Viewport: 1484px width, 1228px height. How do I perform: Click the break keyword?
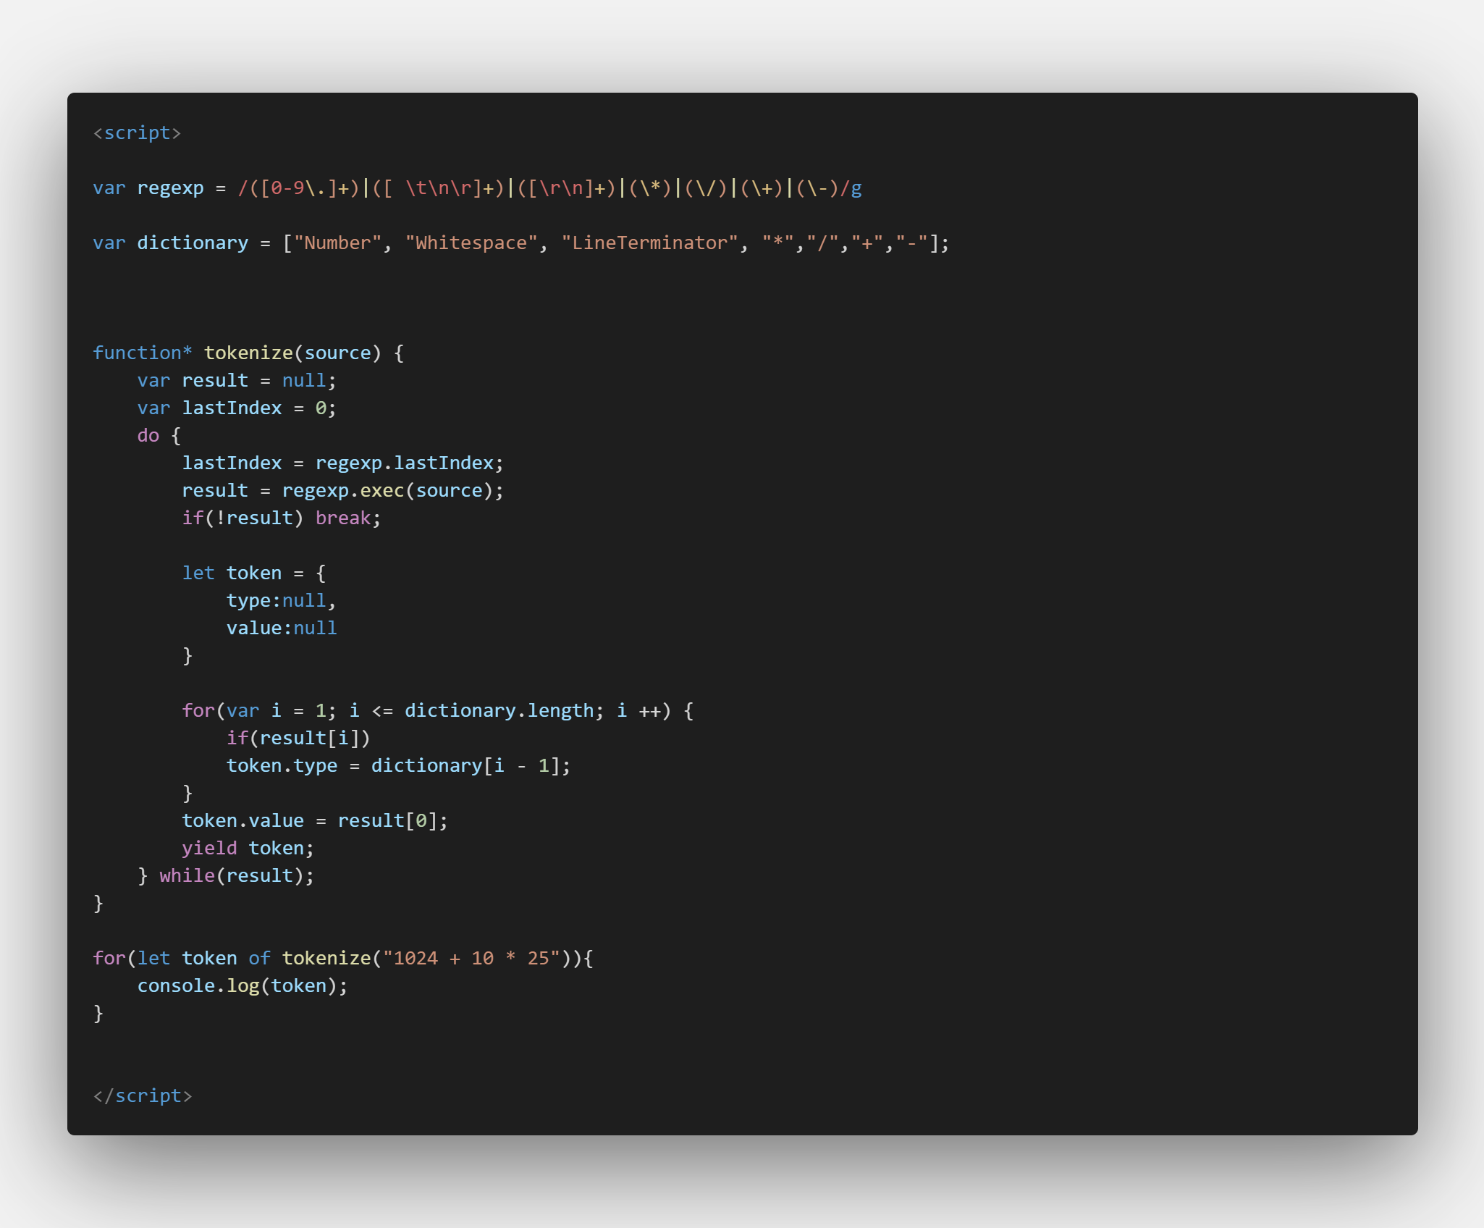(x=342, y=518)
